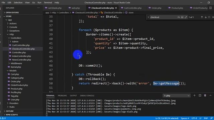Close the CheckoutController.php tab

(116, 8)
